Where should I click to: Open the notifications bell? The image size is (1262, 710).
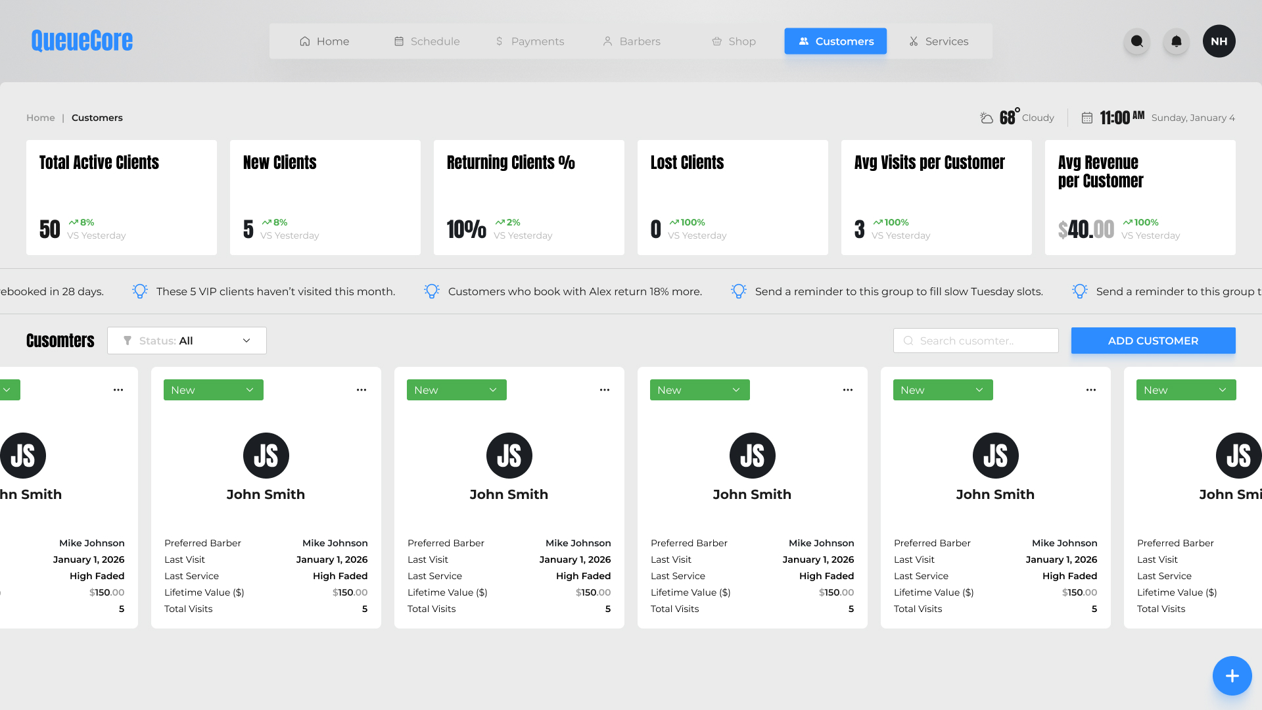click(x=1177, y=41)
